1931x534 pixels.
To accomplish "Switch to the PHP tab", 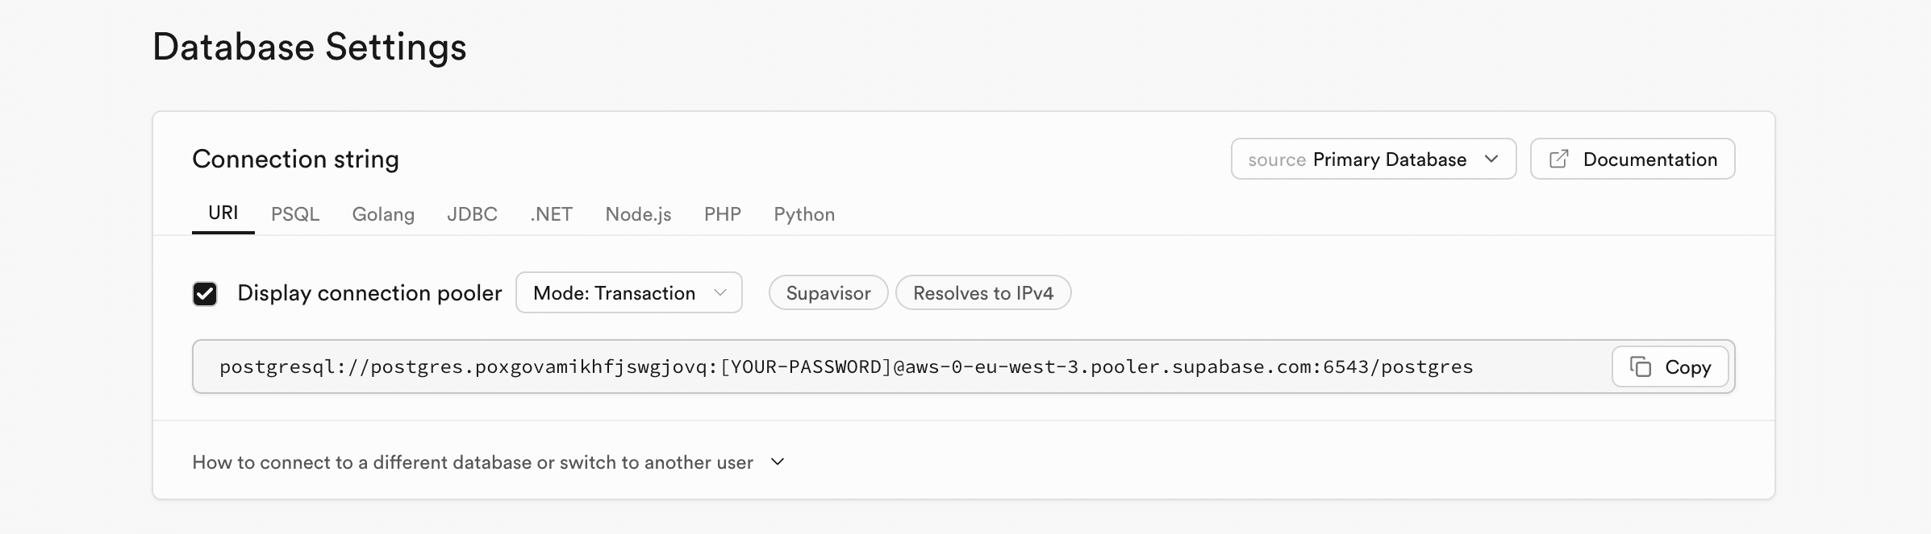I will (x=722, y=214).
